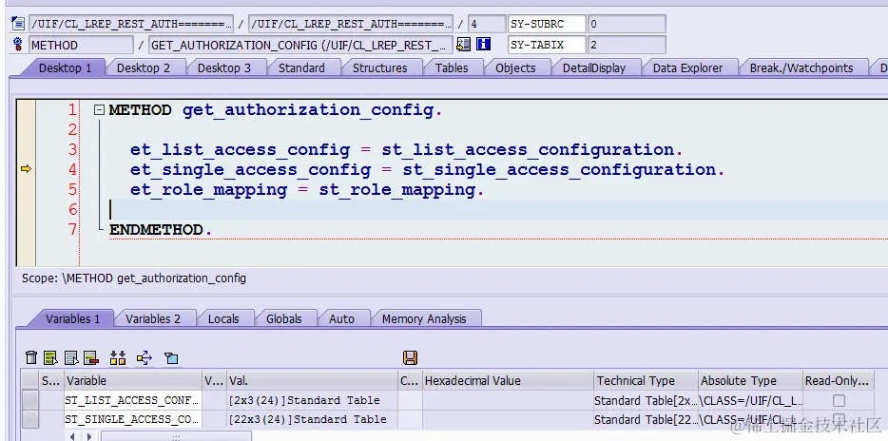Click the GET_AUTHORIZATION_CONFIG method name field
The image size is (888, 441).
pos(300,44)
